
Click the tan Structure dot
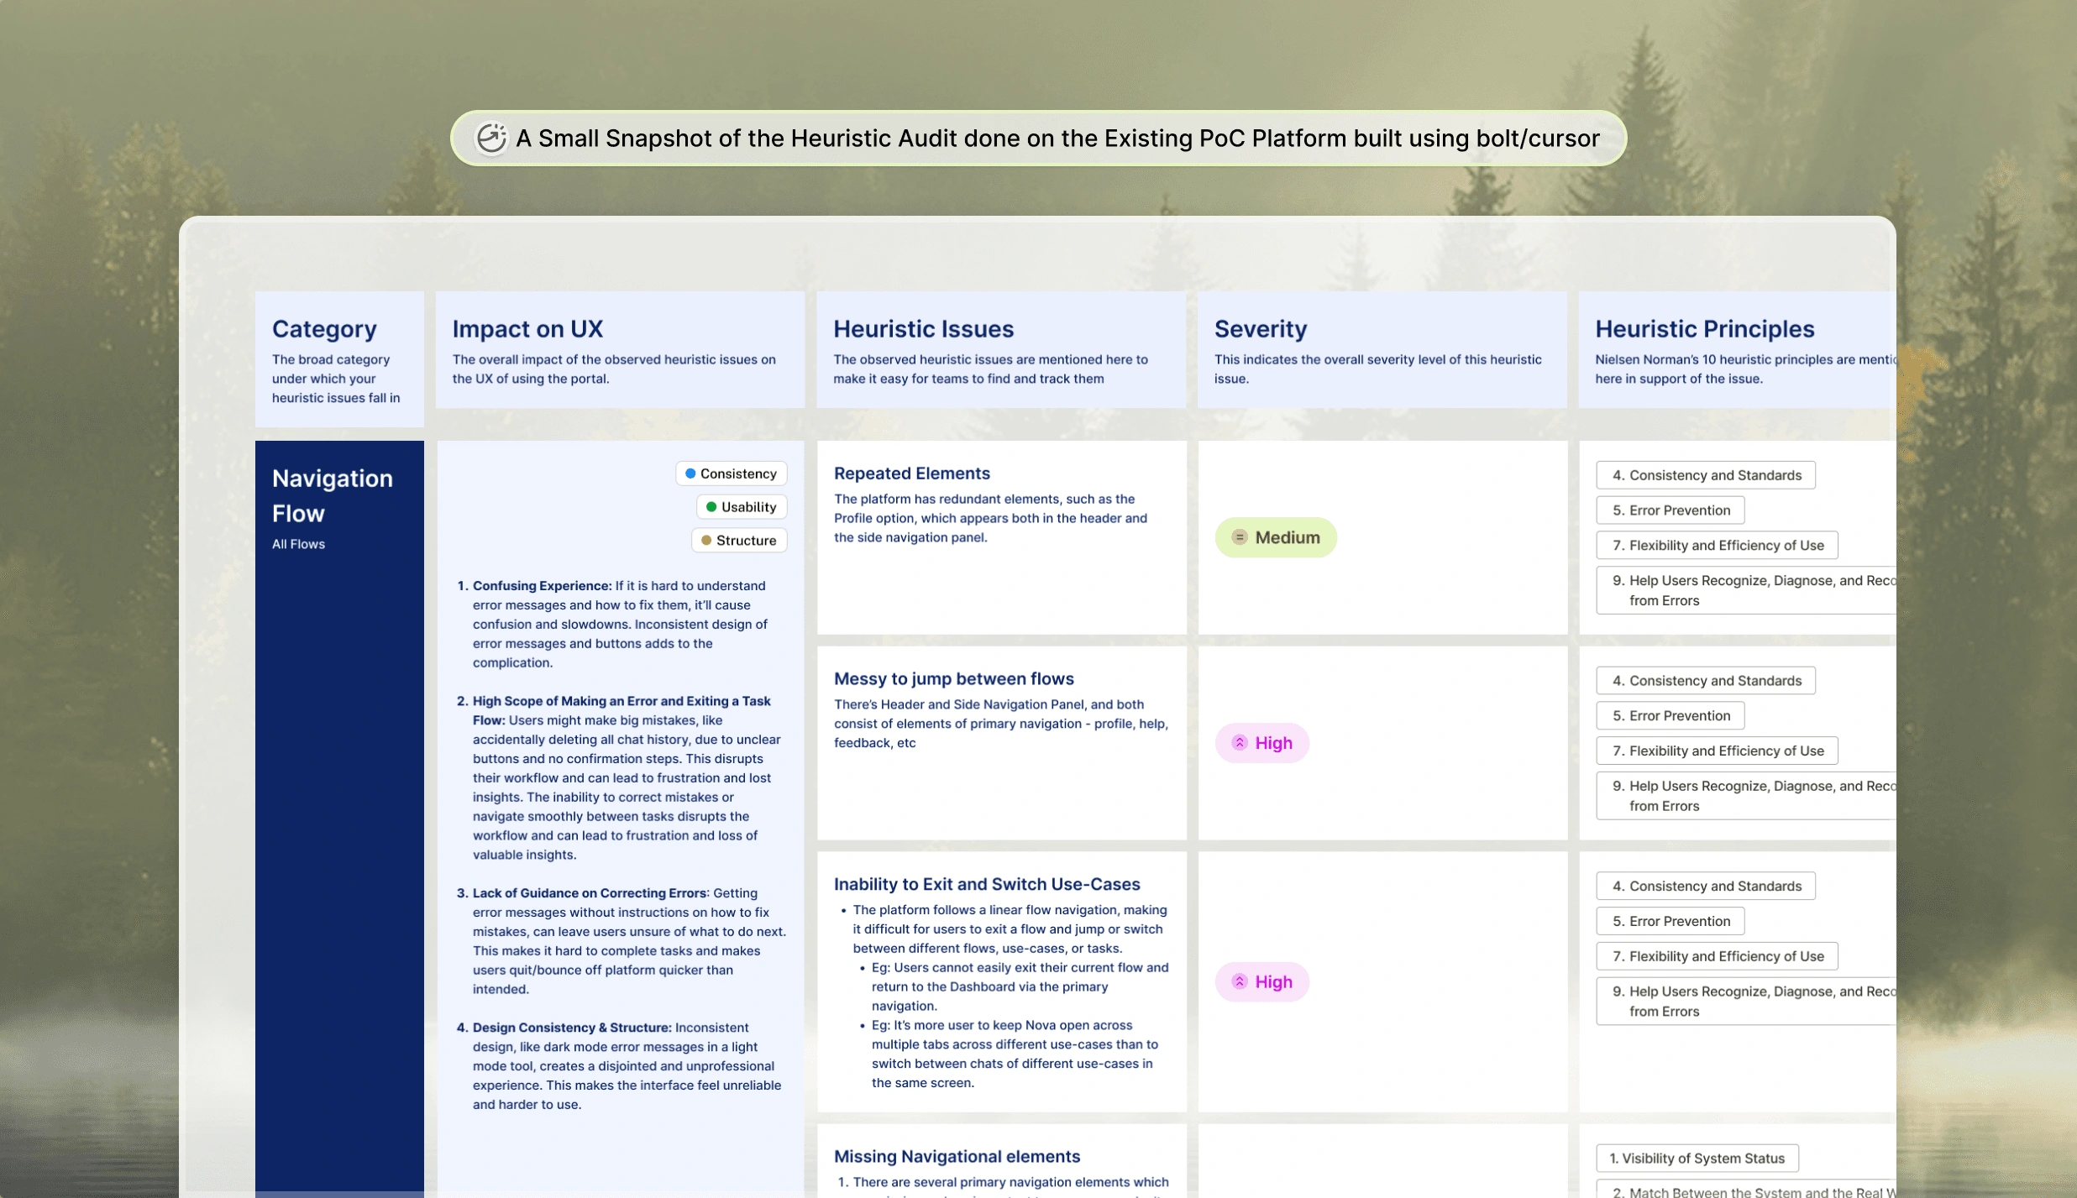[706, 541]
